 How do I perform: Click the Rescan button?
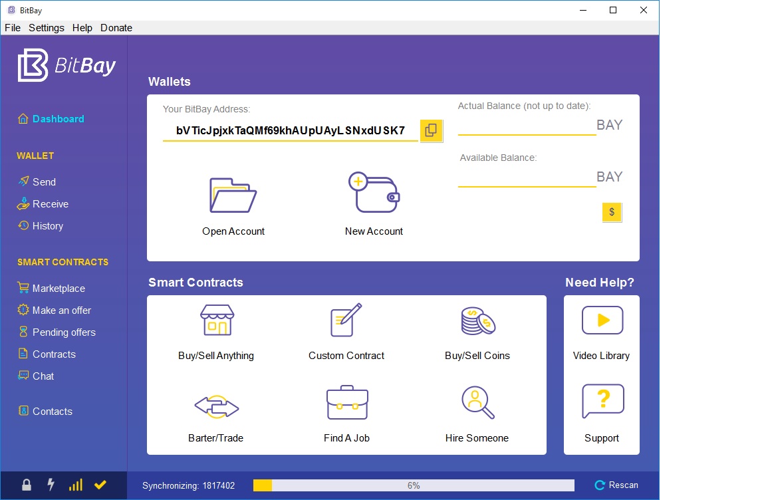tap(616, 485)
